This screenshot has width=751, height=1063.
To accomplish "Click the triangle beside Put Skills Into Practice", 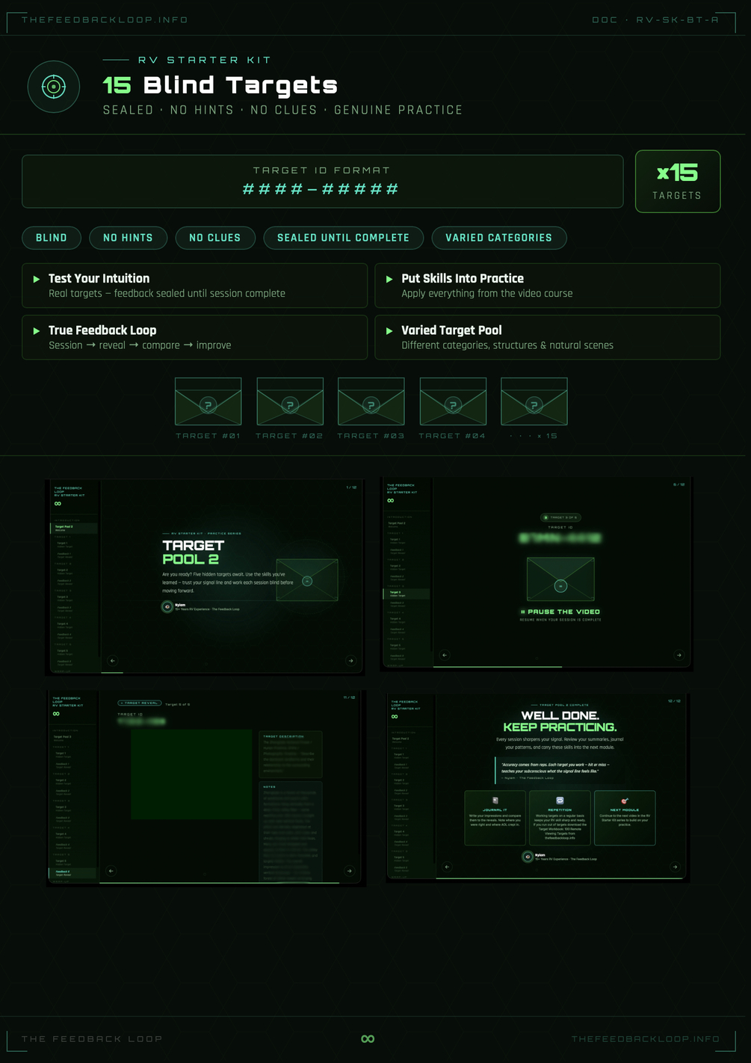I will (x=389, y=279).
